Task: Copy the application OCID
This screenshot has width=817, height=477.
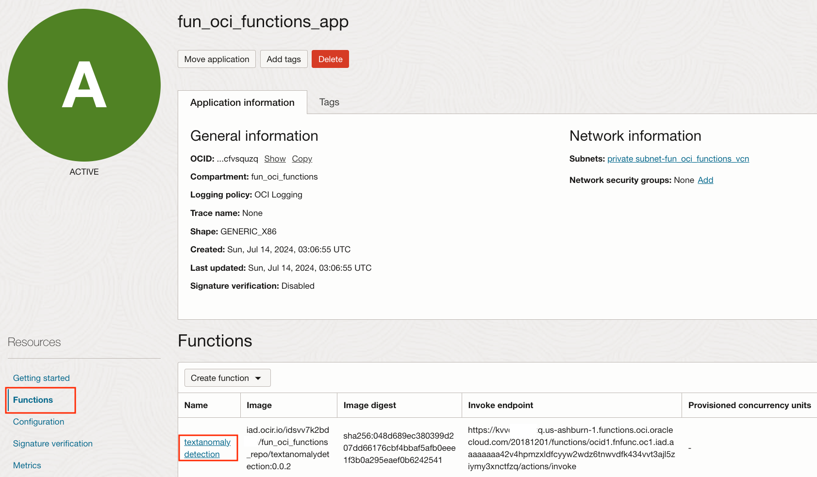Action: point(302,159)
